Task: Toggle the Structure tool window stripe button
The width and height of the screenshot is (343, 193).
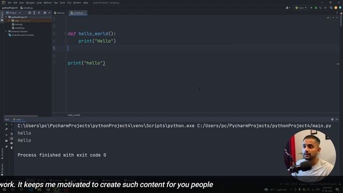Action: 2,153
